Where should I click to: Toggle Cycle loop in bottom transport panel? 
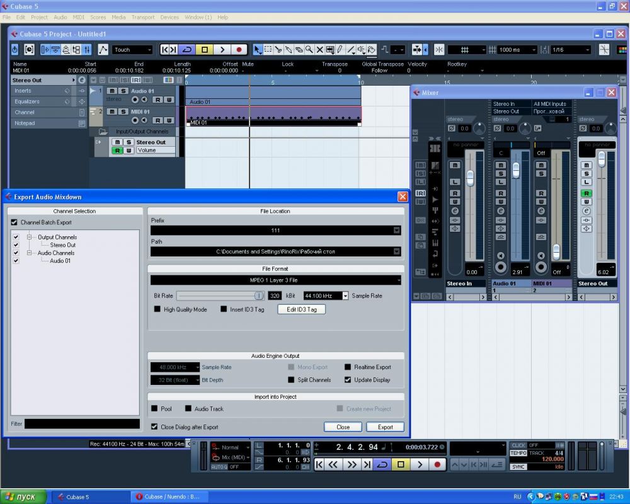[x=382, y=464]
